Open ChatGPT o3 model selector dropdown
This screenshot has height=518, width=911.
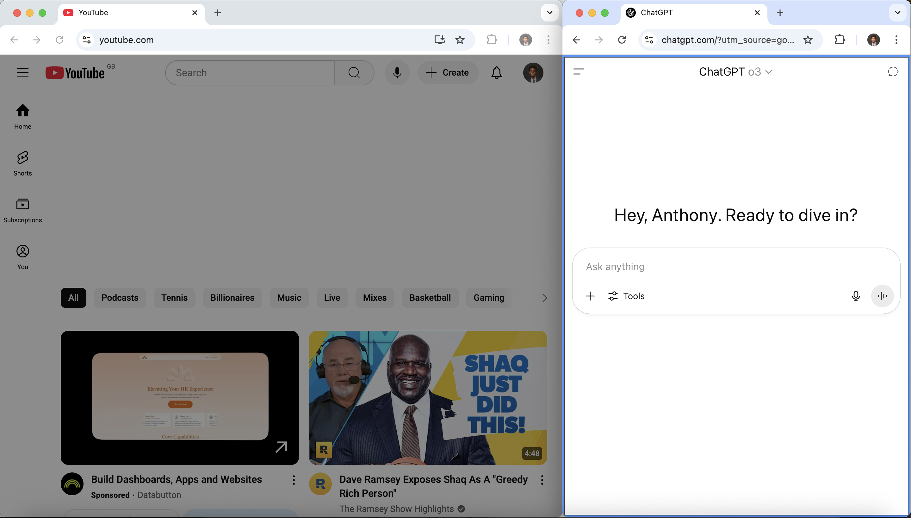(735, 72)
